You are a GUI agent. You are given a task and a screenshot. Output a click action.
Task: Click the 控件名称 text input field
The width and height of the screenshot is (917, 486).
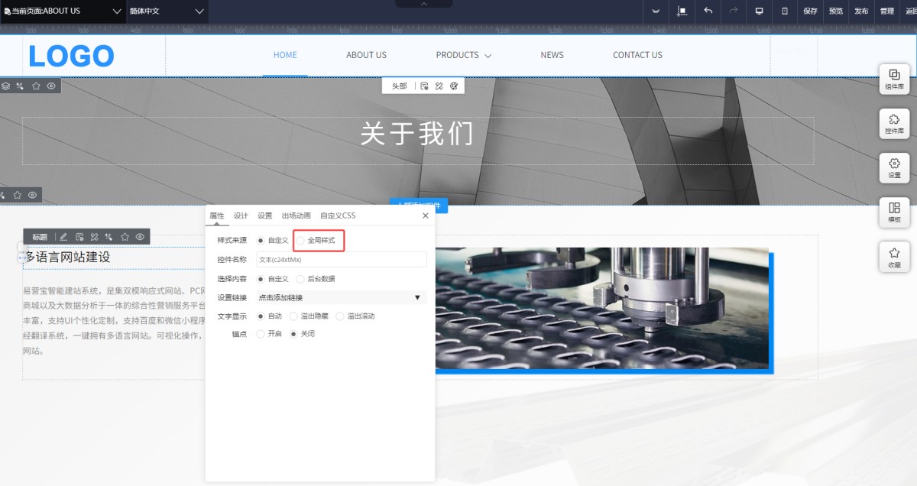tap(341, 260)
